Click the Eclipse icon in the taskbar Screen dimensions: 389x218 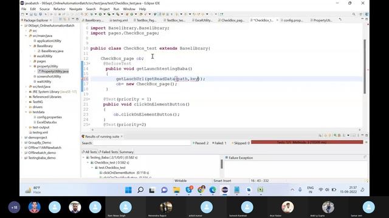(x=225, y=190)
